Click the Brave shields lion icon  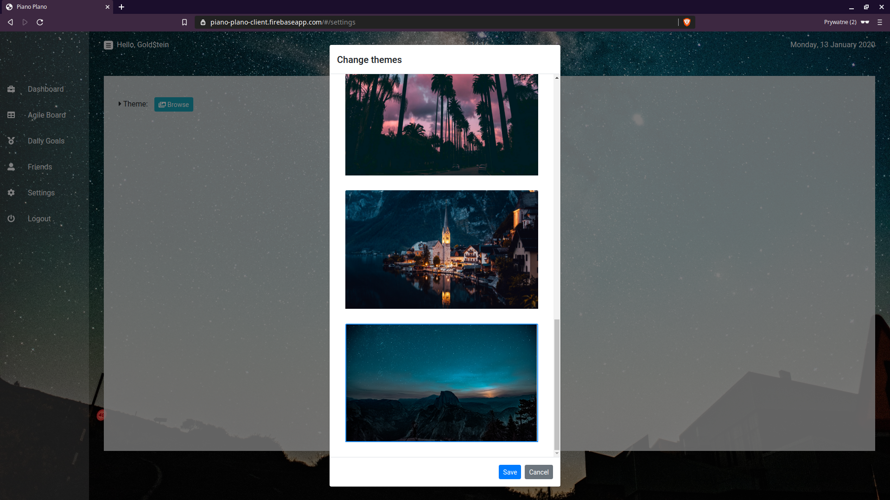tap(687, 22)
